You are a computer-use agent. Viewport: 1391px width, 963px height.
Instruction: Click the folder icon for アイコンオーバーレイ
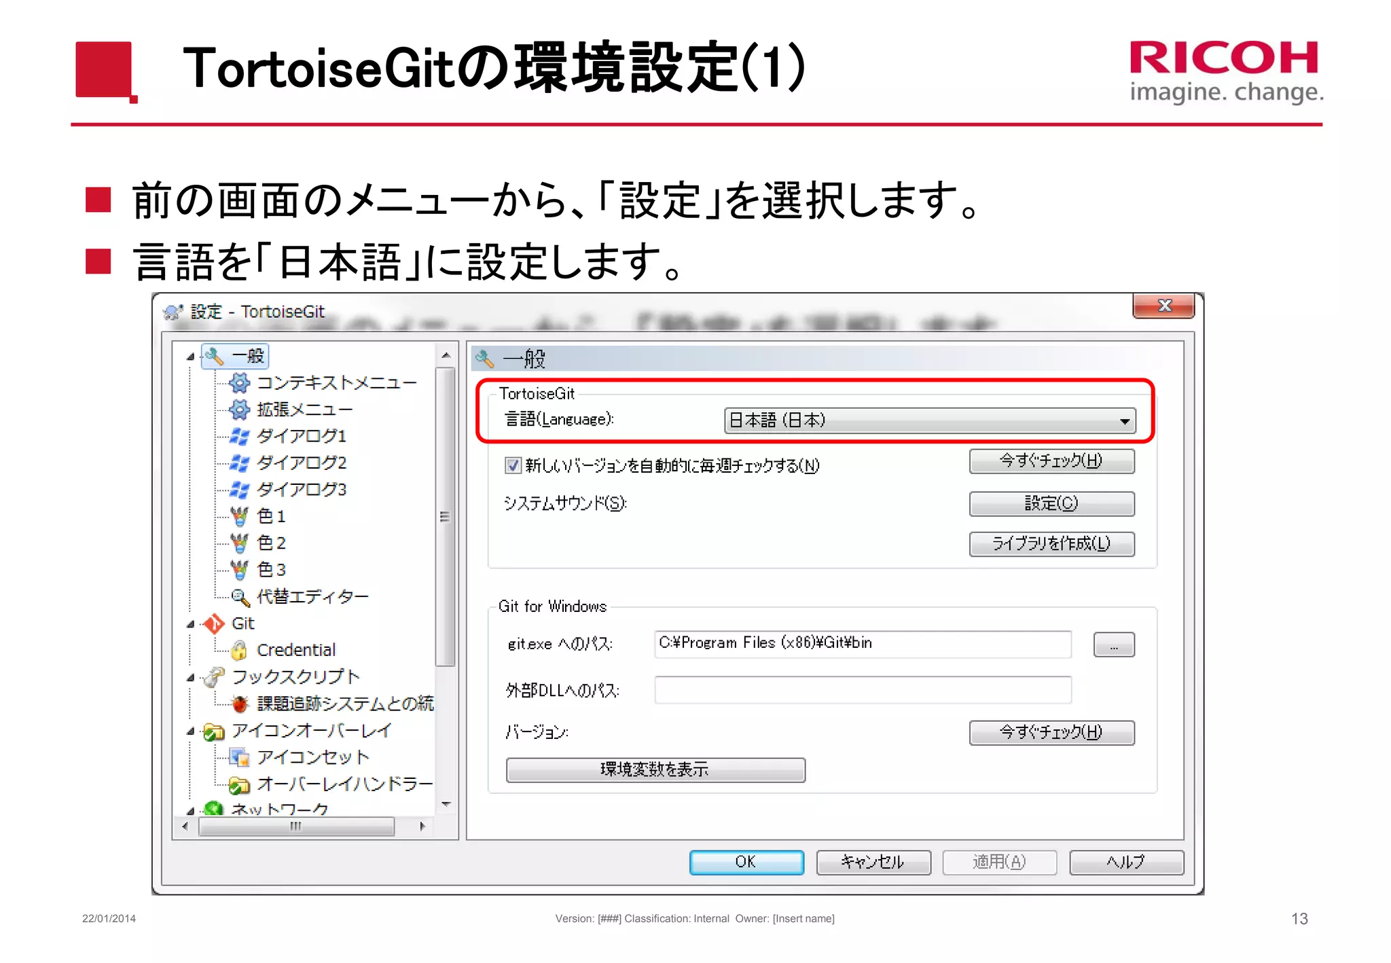coord(214,731)
